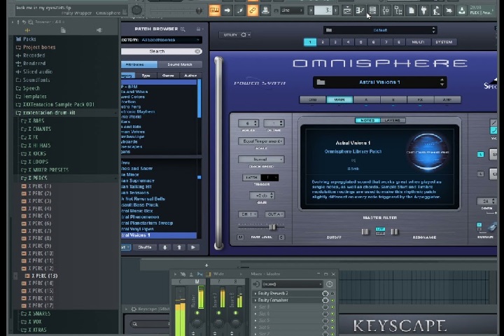Open the Normal clock speed dropdown
The image size is (504, 336).
pyautogui.click(x=261, y=160)
